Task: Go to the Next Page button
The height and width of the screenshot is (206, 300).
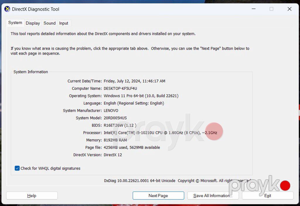Action: pyautogui.click(x=158, y=196)
